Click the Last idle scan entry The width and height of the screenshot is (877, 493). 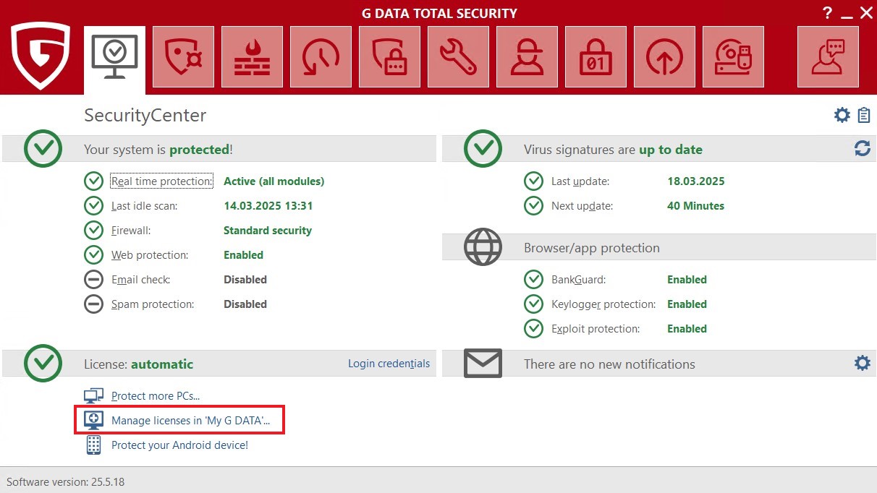pyautogui.click(x=144, y=206)
